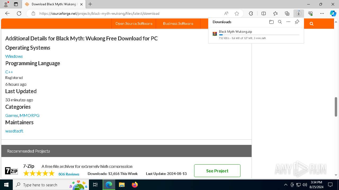Click the Downloads panel title
The width and height of the screenshot is (339, 190).
click(222, 22)
